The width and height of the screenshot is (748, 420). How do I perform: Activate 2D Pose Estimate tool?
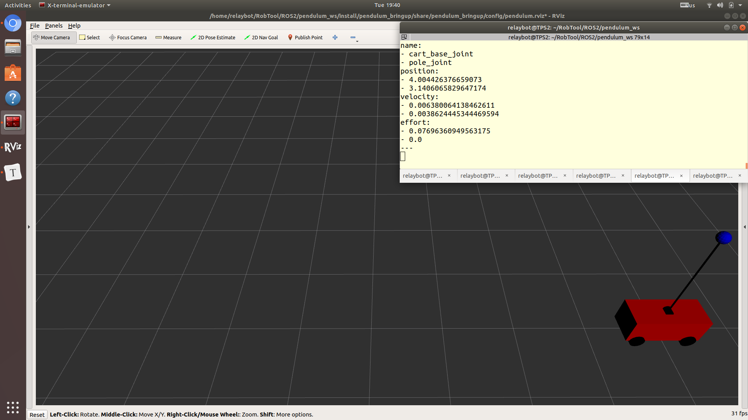(213, 37)
